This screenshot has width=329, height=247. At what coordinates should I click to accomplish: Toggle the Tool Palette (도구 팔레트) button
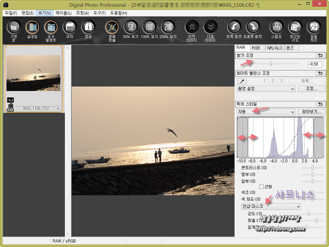click(50, 27)
